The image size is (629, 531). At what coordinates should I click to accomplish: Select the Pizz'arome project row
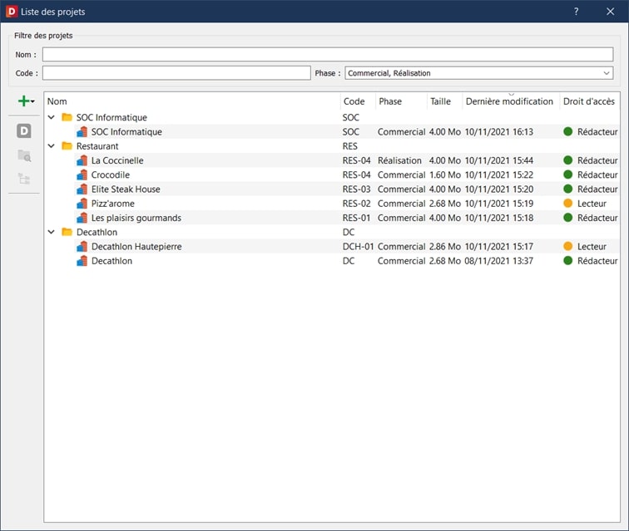click(332, 204)
